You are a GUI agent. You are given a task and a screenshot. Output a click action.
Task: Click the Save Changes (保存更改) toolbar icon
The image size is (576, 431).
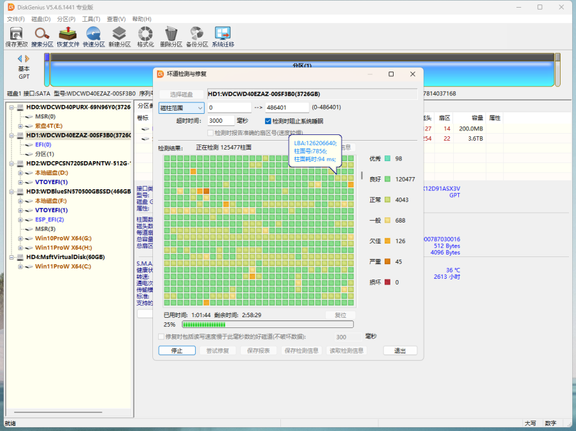[x=16, y=36]
